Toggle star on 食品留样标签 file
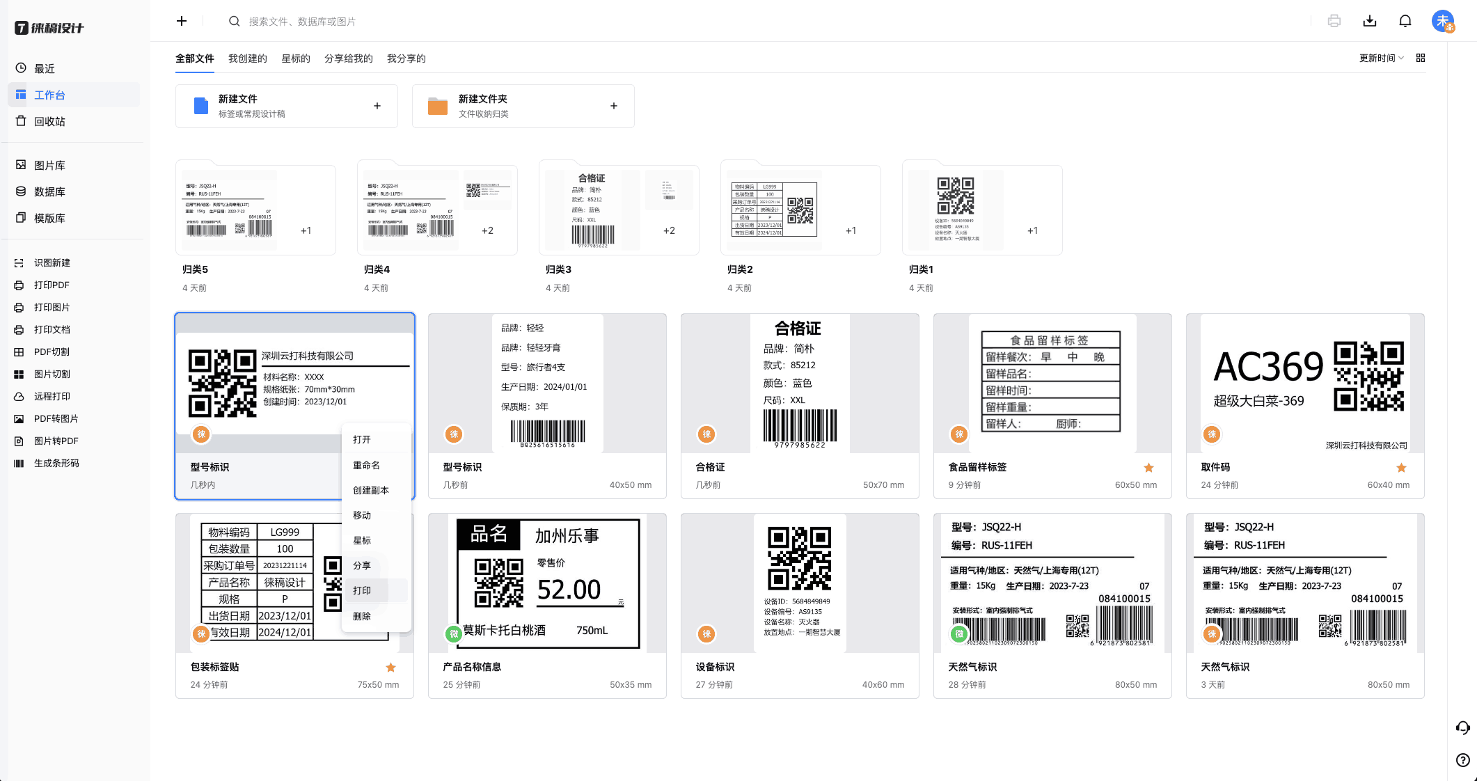 tap(1148, 468)
